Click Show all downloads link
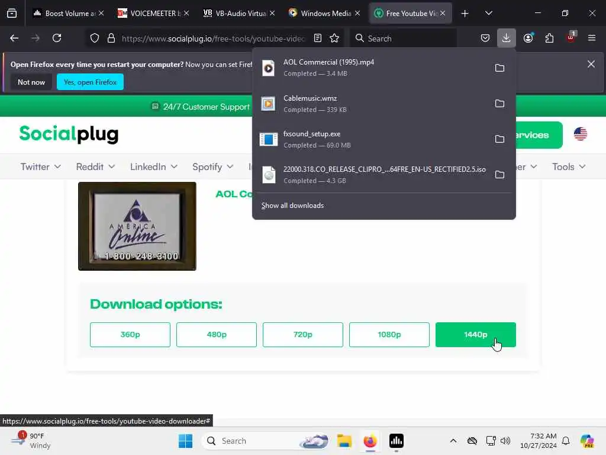This screenshot has height=455, width=606. tap(292, 206)
